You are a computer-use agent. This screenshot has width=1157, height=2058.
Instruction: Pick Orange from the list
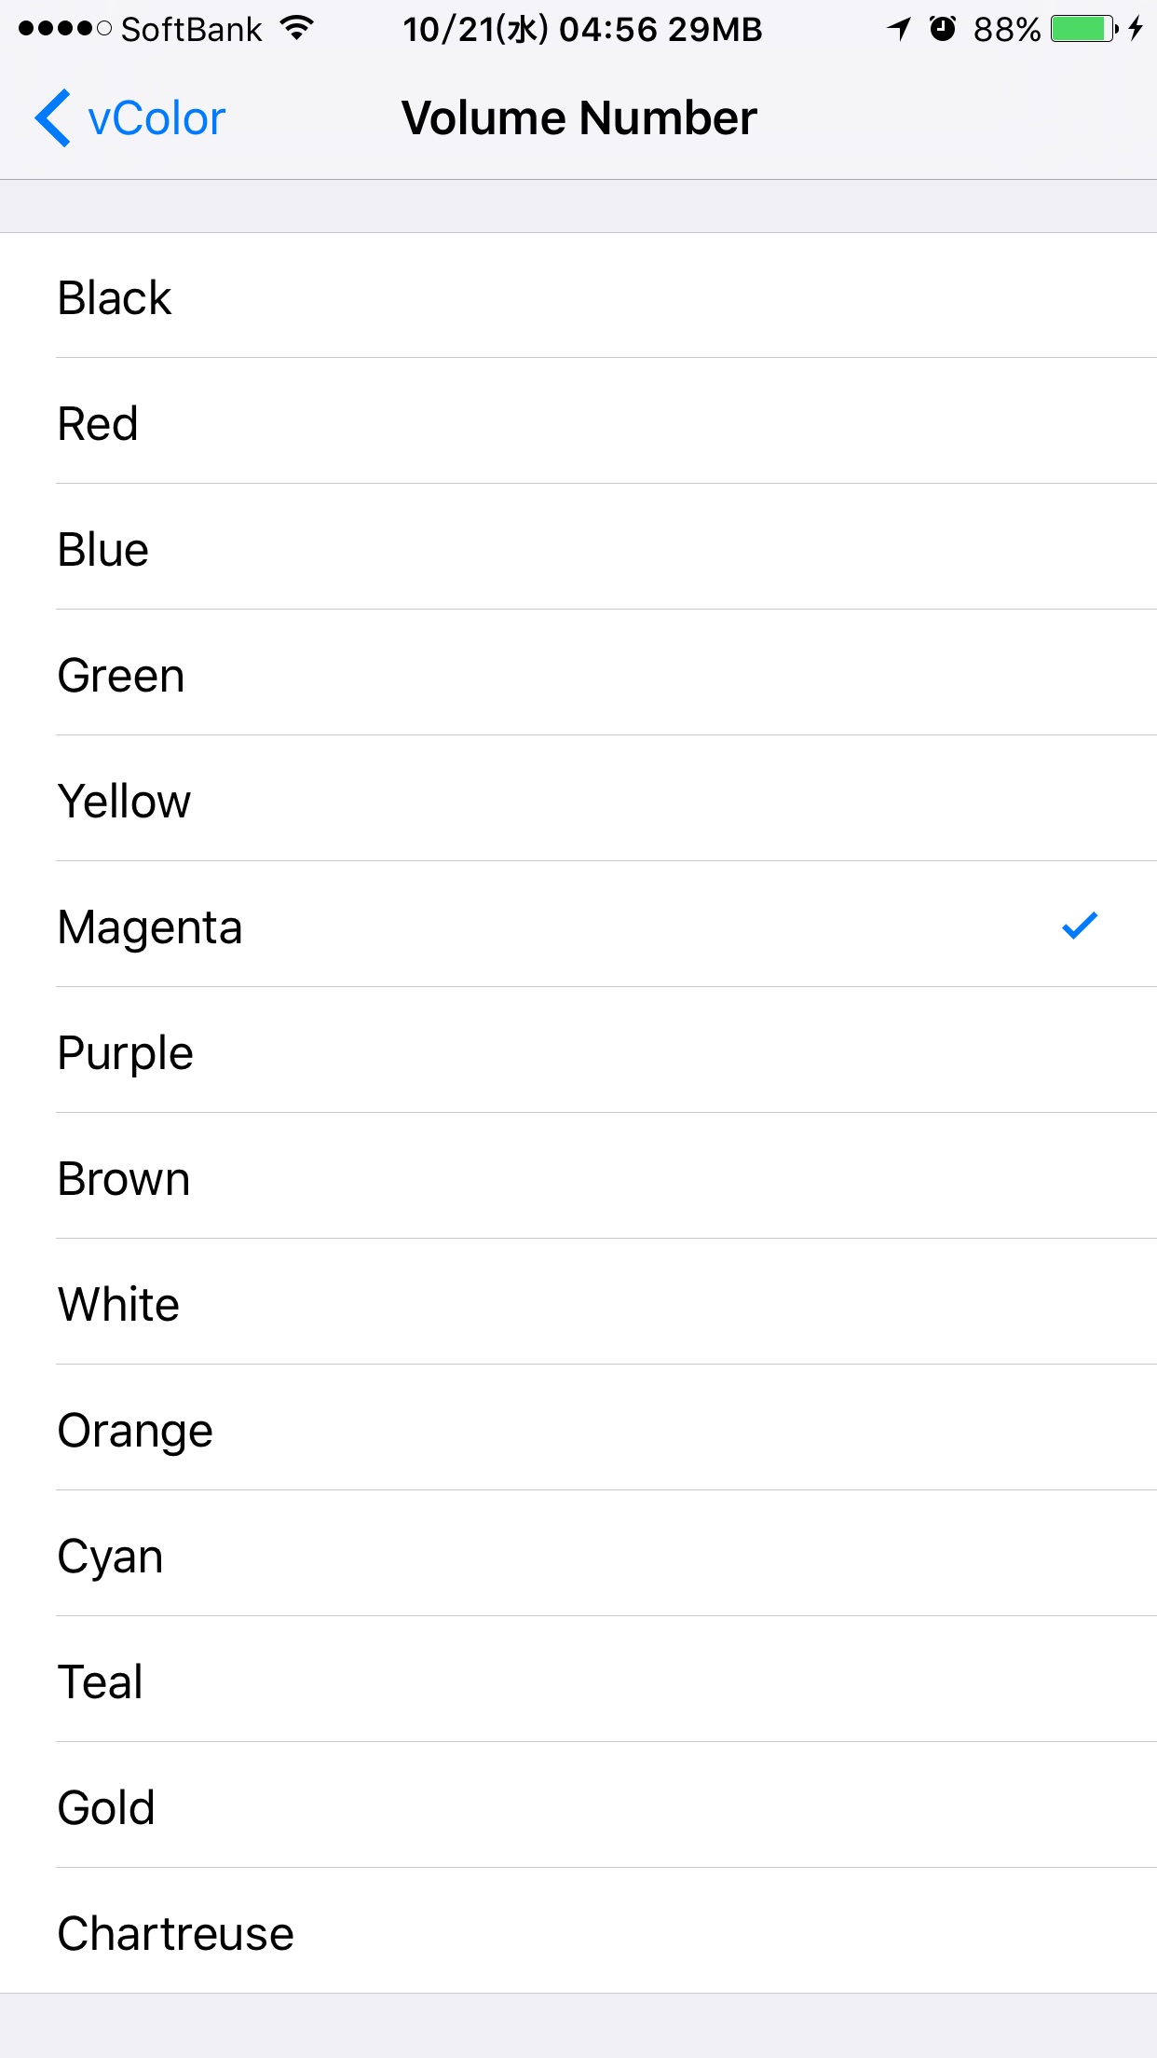pos(578,1428)
